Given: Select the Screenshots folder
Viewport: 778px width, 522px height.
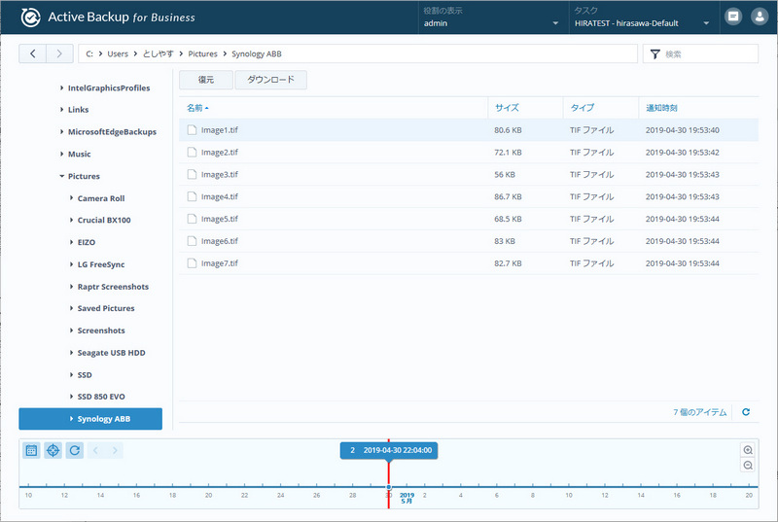Looking at the screenshot, I should pyautogui.click(x=101, y=331).
